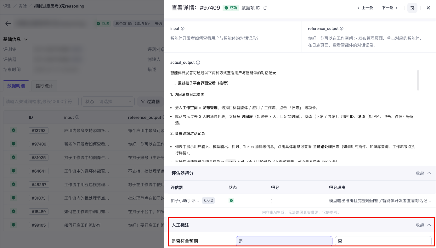Click the success status icon in row #64641
The width and height of the screenshot is (436, 248).
click(14, 171)
